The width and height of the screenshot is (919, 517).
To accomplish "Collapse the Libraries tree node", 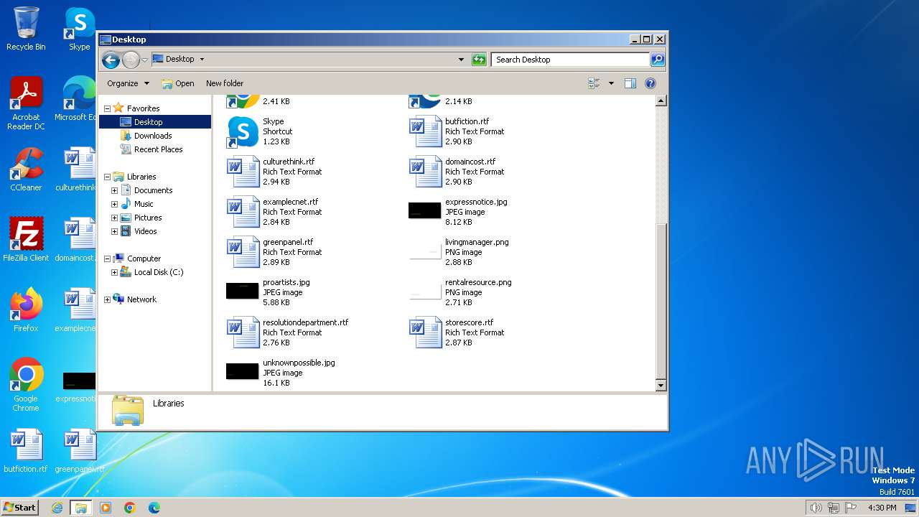I will [107, 177].
